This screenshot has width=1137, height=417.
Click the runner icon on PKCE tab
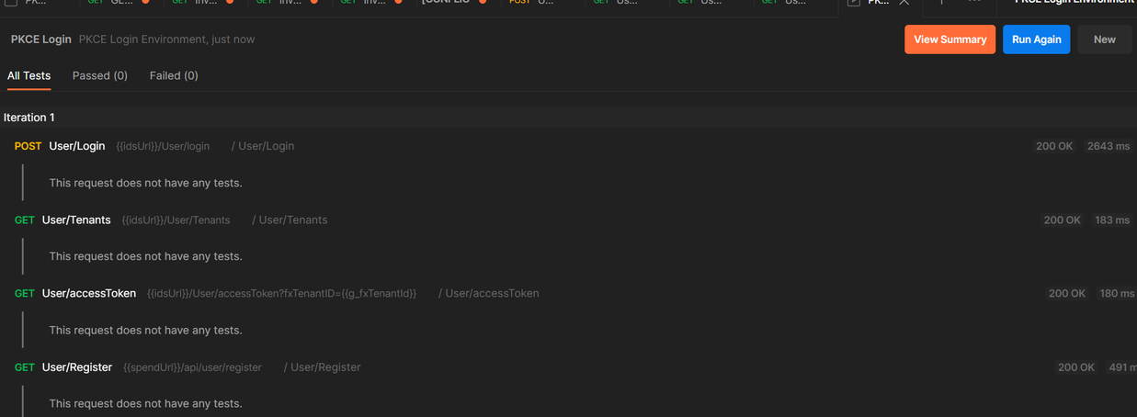pos(854,3)
